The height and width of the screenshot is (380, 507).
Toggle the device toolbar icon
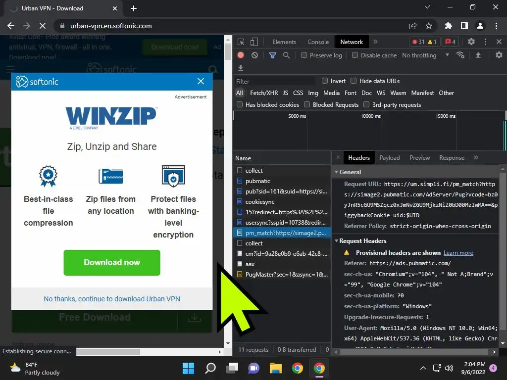pos(254,42)
